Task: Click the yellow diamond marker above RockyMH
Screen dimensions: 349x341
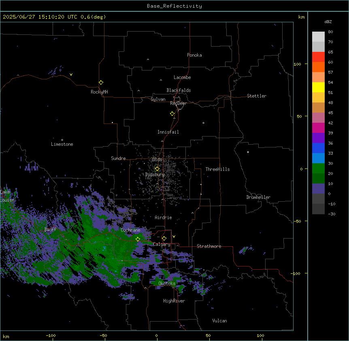Action: 101,82
